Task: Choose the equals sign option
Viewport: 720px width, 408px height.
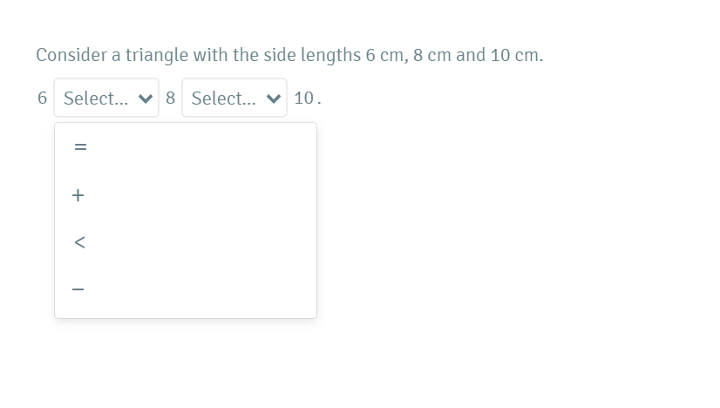Action: 78,148
